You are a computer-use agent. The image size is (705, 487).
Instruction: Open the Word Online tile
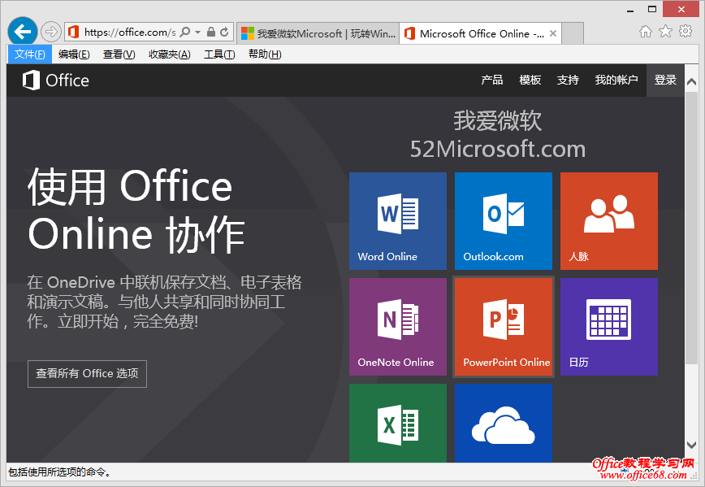tap(397, 220)
